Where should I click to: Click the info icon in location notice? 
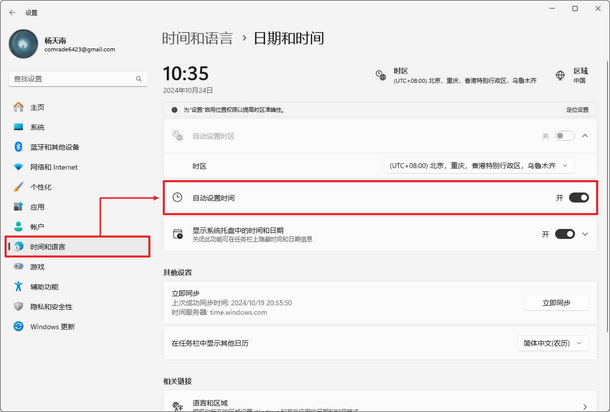point(174,110)
